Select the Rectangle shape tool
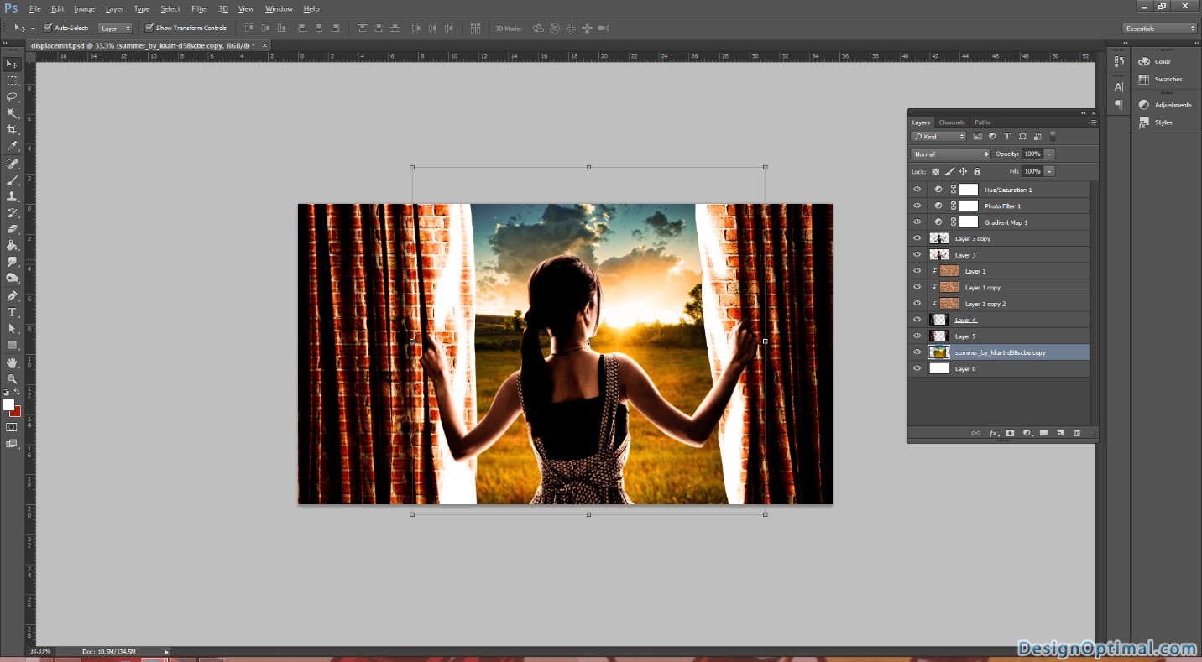Viewport: 1202px width, 662px height. point(12,346)
